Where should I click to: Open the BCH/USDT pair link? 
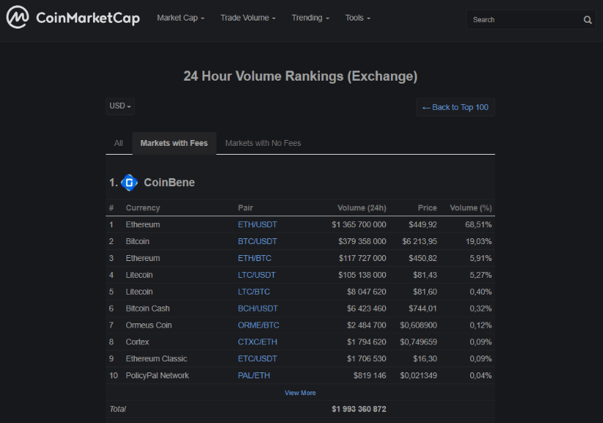click(257, 309)
